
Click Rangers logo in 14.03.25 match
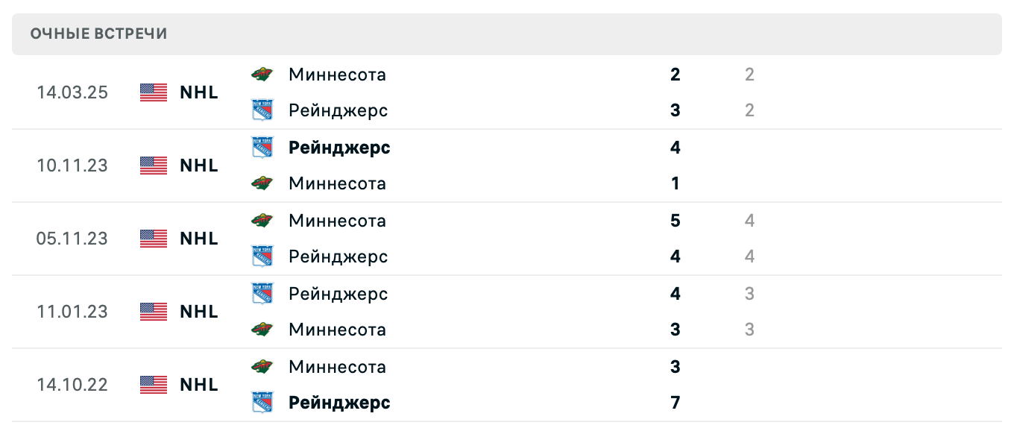point(262,110)
